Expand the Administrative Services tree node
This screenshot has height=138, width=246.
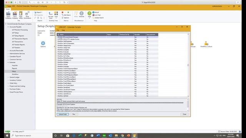pos(8,54)
